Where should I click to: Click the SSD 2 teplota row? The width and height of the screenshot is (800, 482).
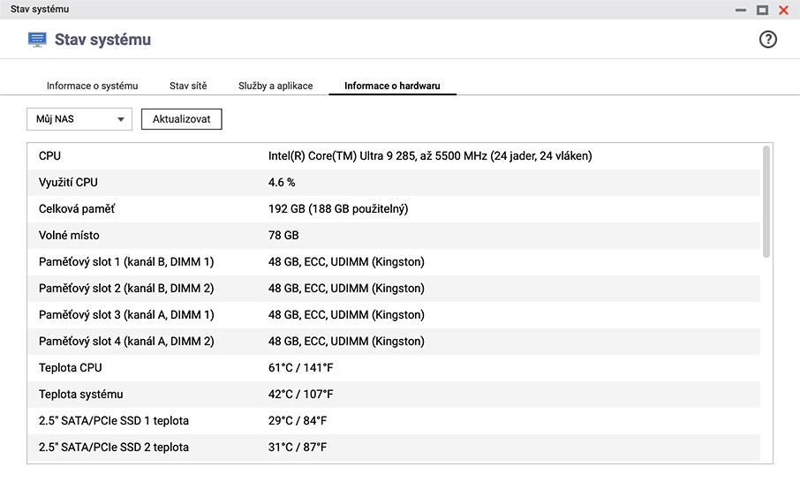(x=394, y=448)
